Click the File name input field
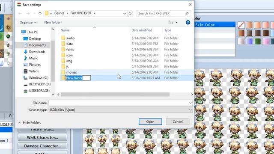274x154 pixels. tap(119, 103)
